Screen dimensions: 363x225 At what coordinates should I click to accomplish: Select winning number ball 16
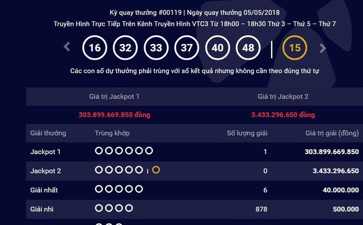pyautogui.click(x=95, y=48)
